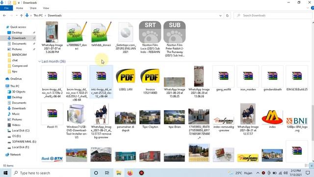Select the IDM.6.38.Build.25 archive

pos(297,78)
